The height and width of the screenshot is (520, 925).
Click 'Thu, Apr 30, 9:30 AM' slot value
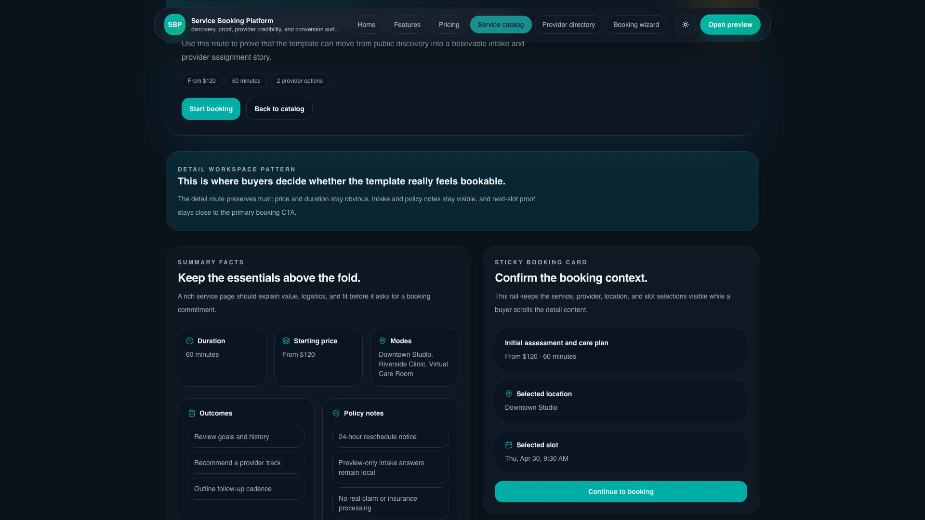click(536, 458)
